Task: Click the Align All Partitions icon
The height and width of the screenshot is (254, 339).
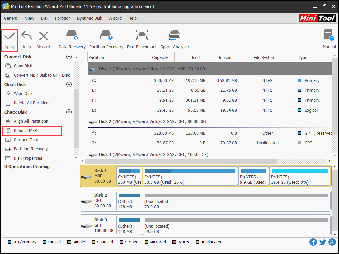Action: [8, 121]
